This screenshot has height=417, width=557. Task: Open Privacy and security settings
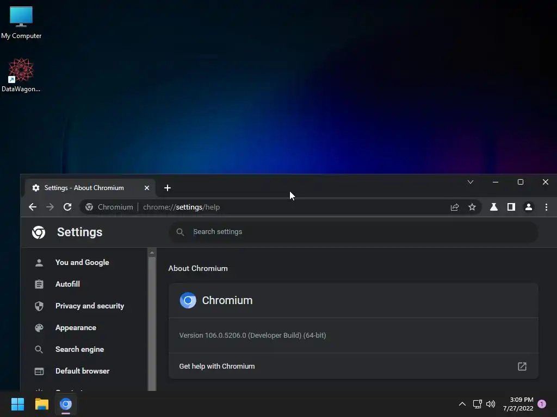[90, 306]
